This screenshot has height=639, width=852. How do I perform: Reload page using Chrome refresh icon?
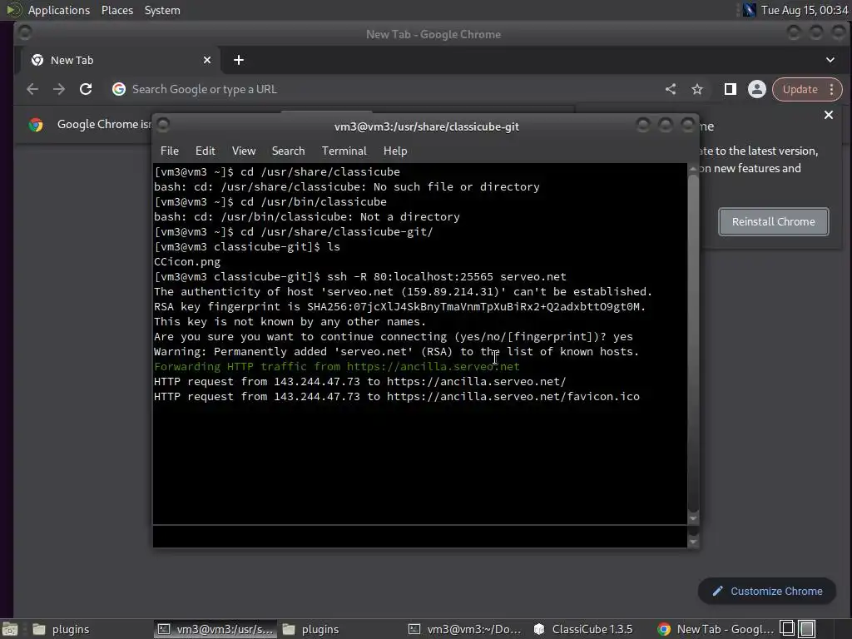[x=86, y=89]
